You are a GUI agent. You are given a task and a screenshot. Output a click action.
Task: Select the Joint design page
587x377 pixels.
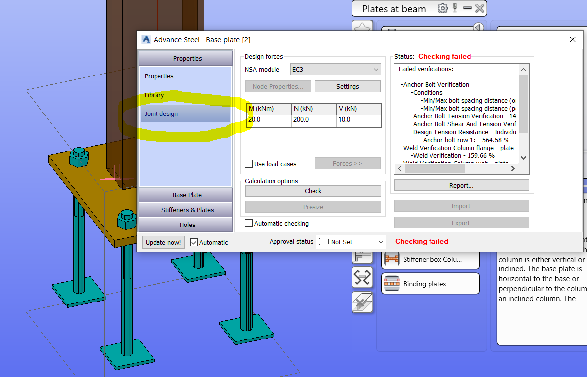point(185,113)
